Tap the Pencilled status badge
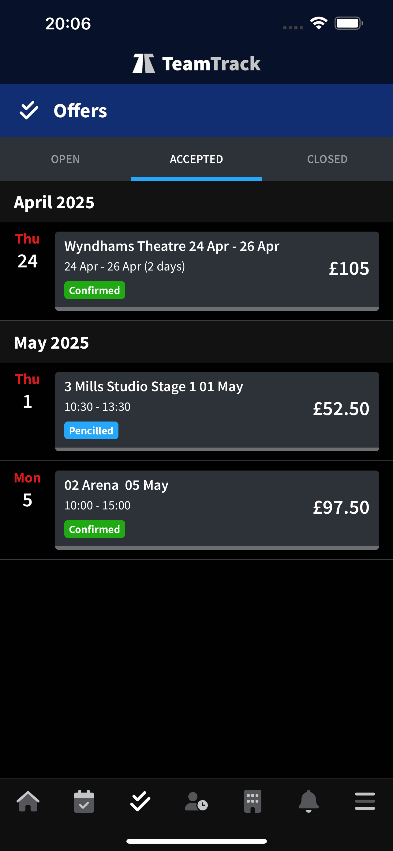 pyautogui.click(x=91, y=430)
